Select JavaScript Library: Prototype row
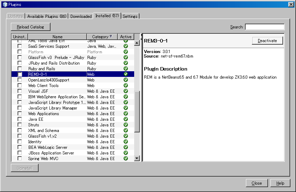Viewport: 296px width, 192px height. coord(73,102)
